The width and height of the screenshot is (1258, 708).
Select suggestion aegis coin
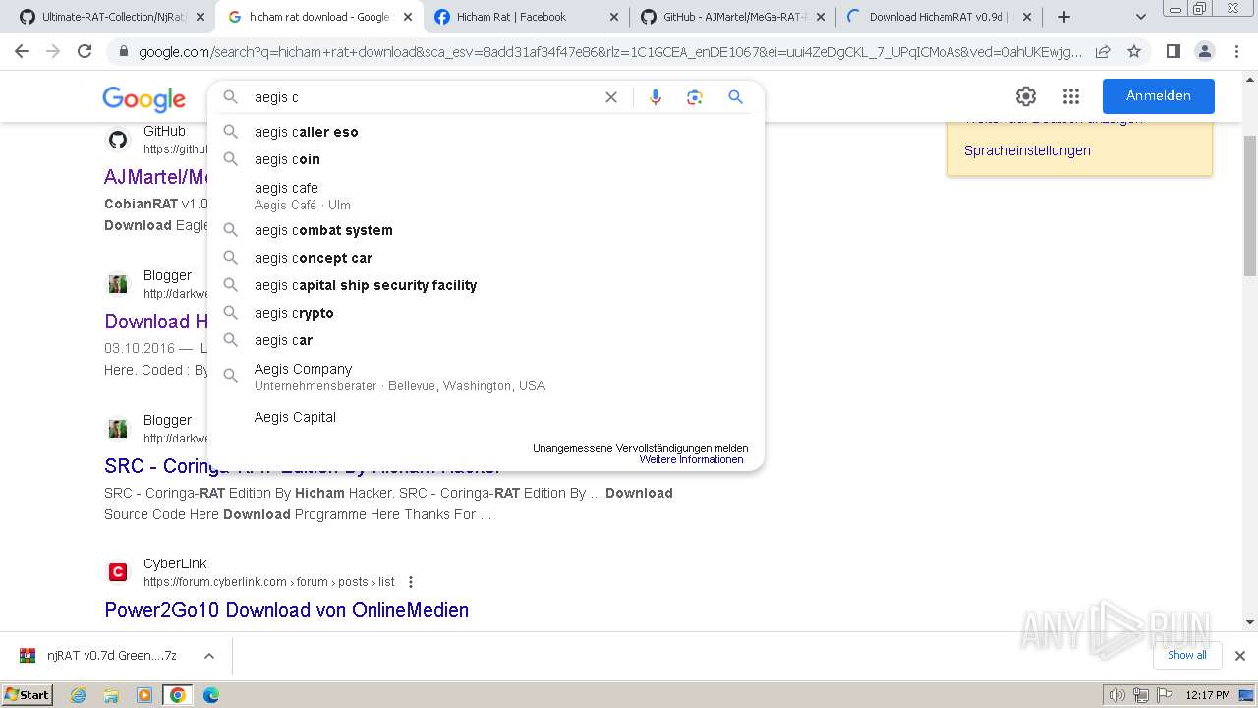pos(486,159)
